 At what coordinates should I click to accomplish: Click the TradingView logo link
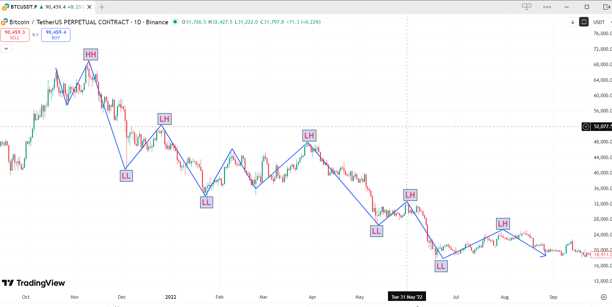pyautogui.click(x=34, y=283)
